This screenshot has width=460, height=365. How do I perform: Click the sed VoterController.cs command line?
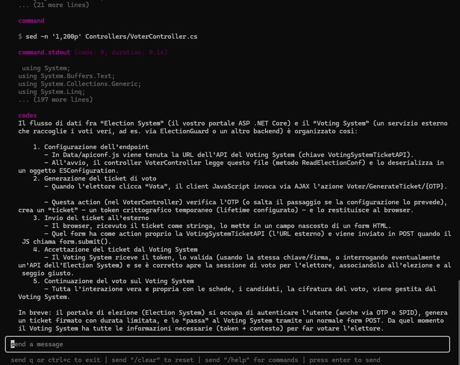(x=107, y=36)
